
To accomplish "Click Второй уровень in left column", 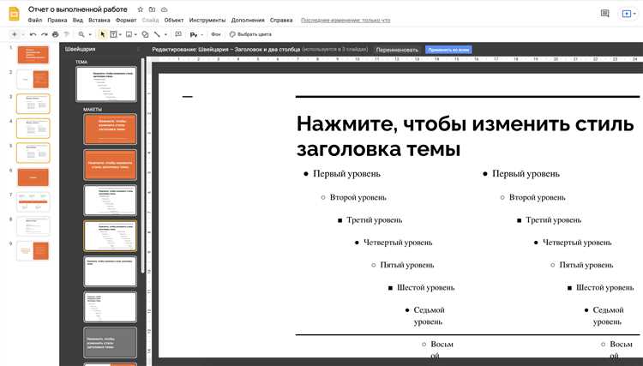I will click(358, 197).
